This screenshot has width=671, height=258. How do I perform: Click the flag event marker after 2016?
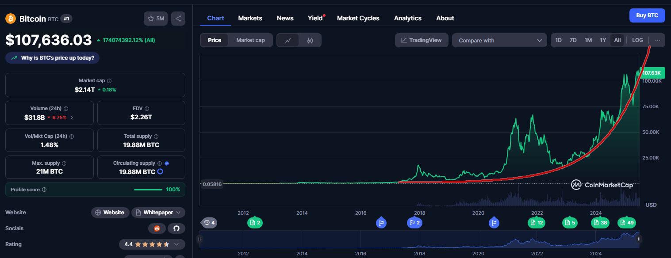click(x=381, y=223)
